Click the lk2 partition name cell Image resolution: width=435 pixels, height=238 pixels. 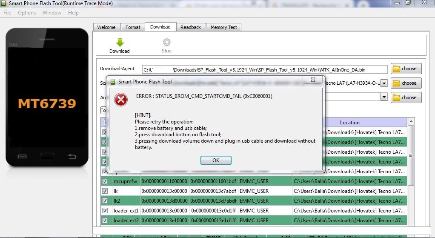(x=126, y=201)
